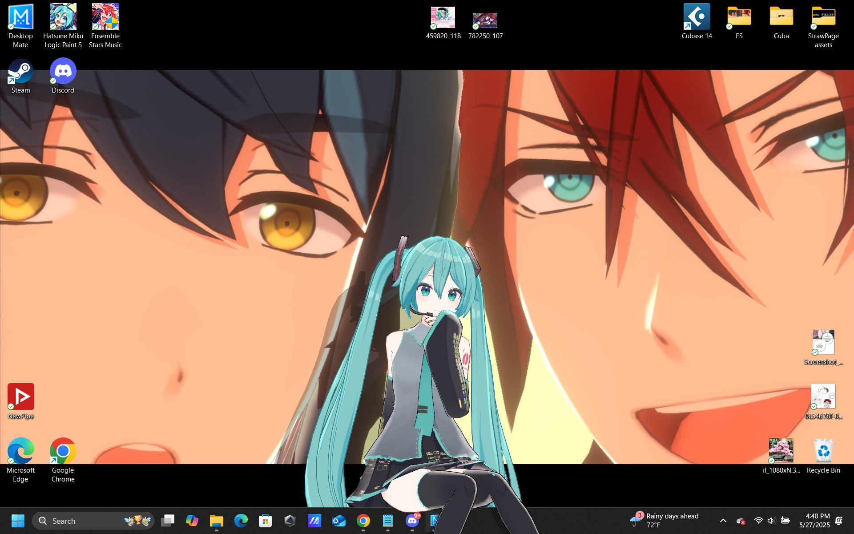Image resolution: width=854 pixels, height=534 pixels.
Task: Select the Microsoft Edge desktop shortcut
Action: coord(20,461)
